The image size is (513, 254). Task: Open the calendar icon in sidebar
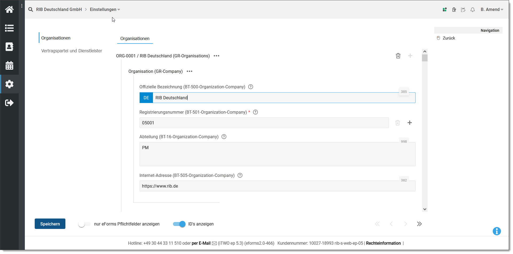tap(9, 66)
